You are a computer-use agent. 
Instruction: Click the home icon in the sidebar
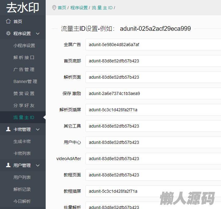[x=8, y=21]
